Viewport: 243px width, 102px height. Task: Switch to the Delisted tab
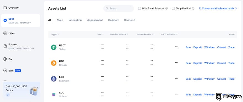click(113, 20)
